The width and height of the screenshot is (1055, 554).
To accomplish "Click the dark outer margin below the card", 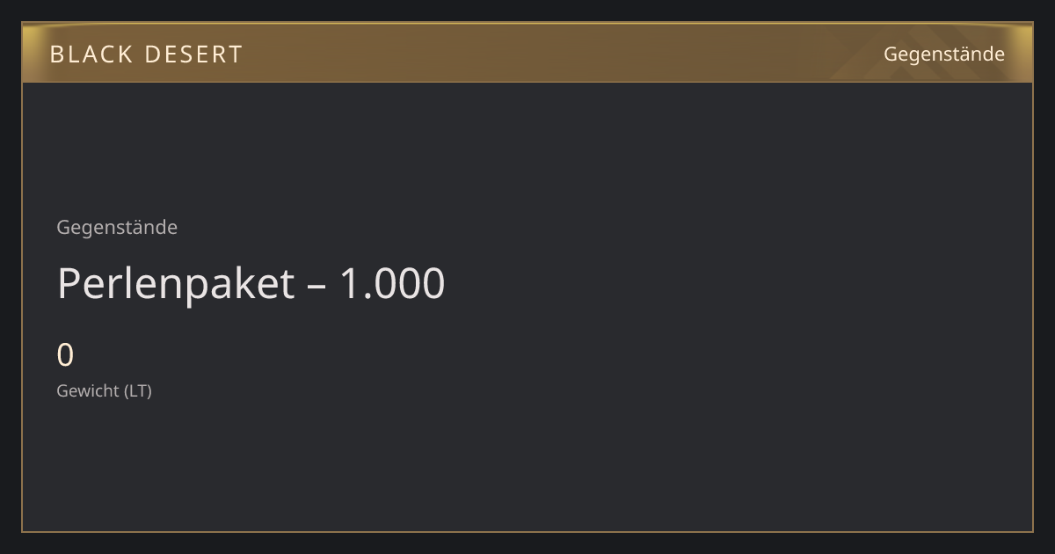I will click(x=527, y=544).
